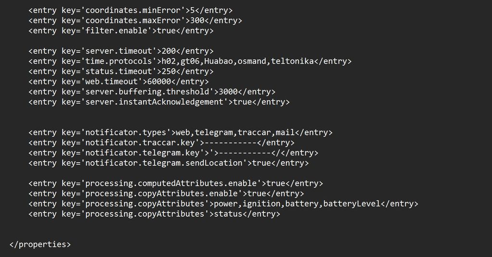The height and width of the screenshot is (257, 492).
Task: Click the server.timeout value 200
Action: (169, 51)
